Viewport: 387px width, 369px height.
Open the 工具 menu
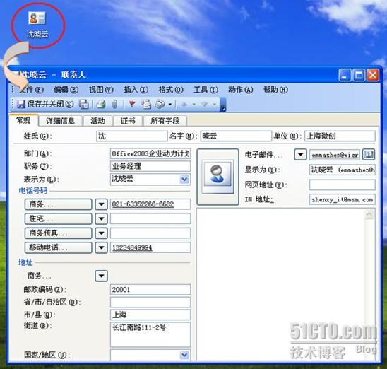(x=206, y=90)
